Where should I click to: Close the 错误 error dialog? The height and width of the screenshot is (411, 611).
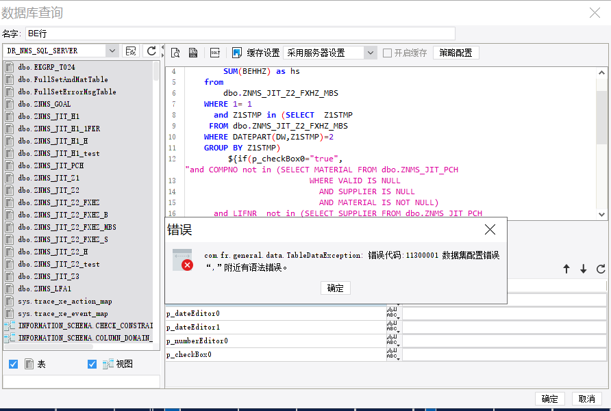pyautogui.click(x=490, y=230)
